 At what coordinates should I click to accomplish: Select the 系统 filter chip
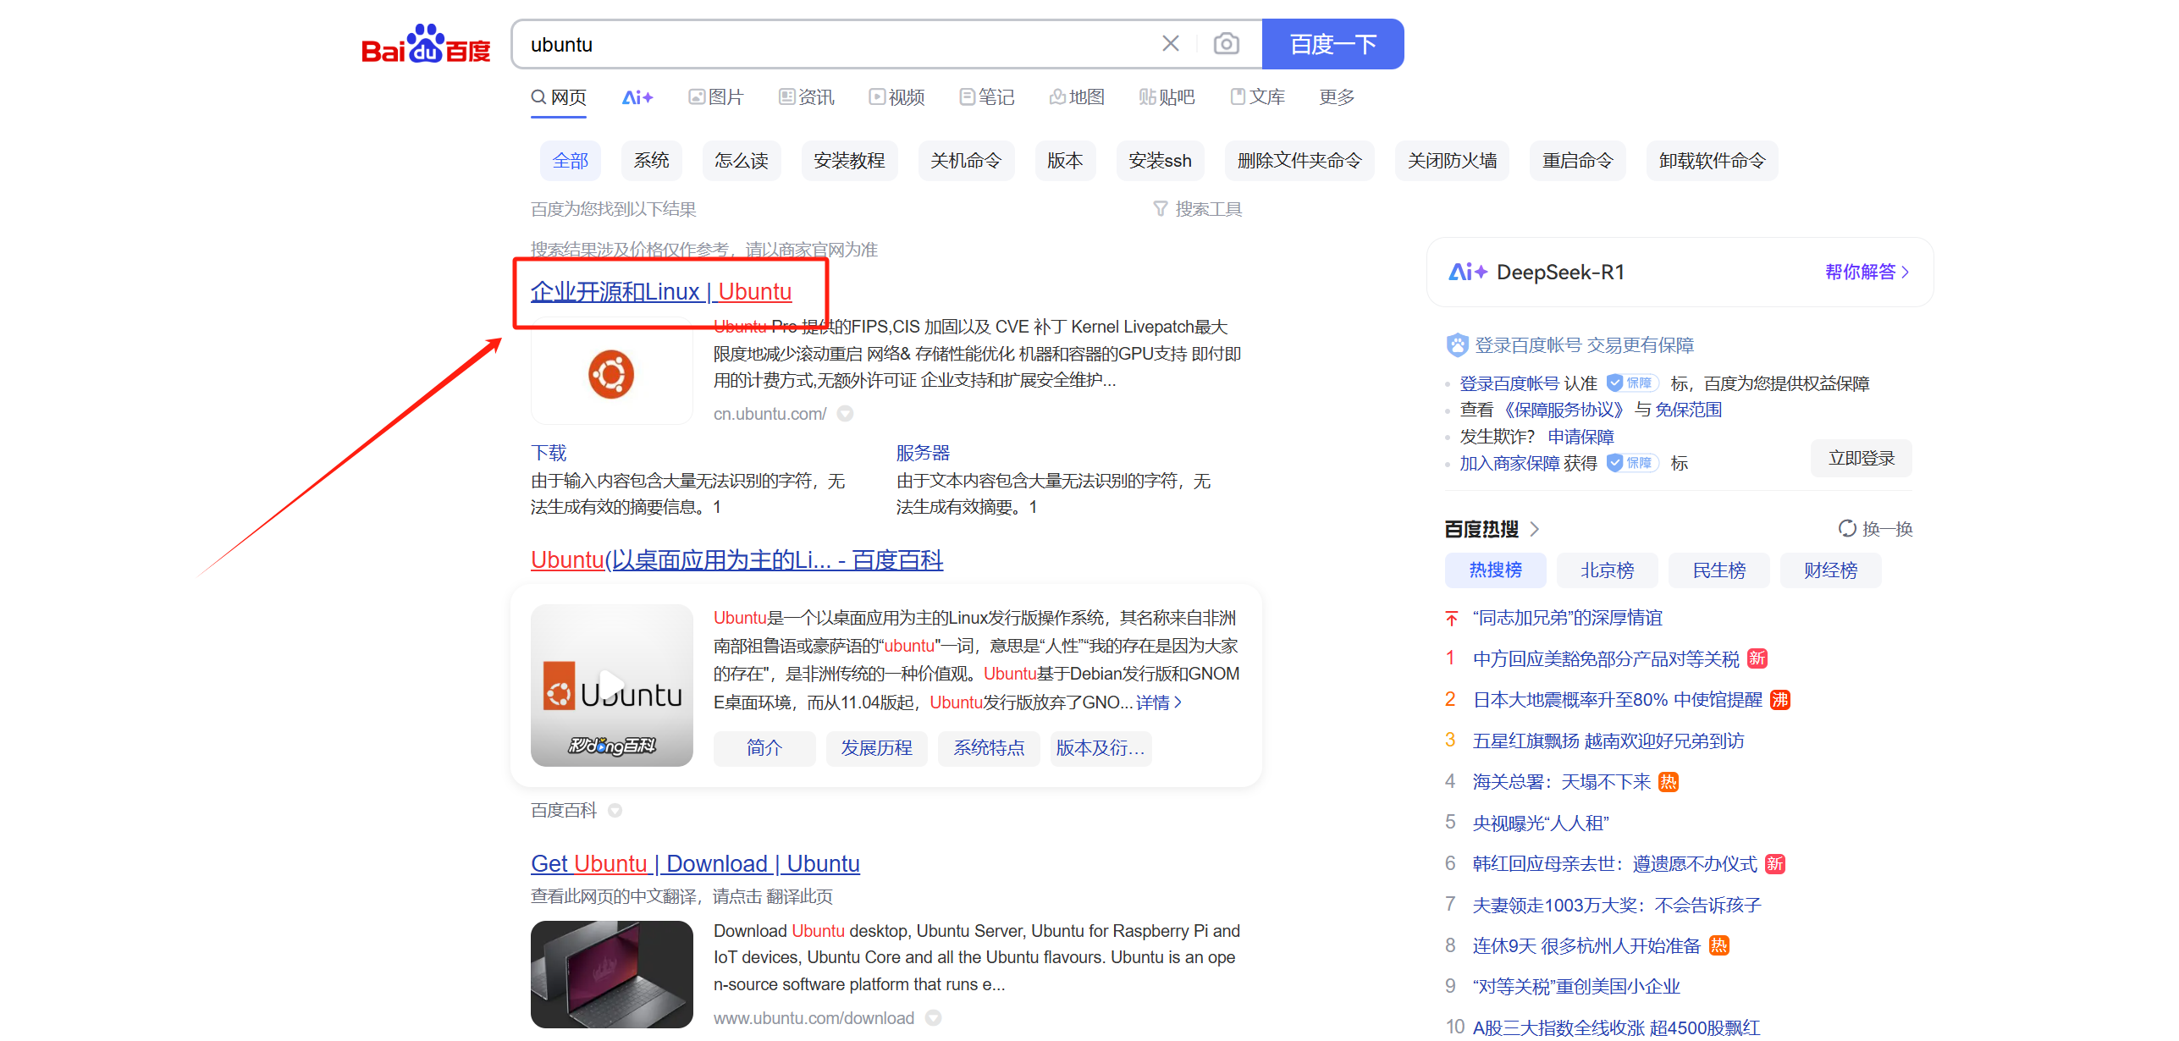click(652, 161)
